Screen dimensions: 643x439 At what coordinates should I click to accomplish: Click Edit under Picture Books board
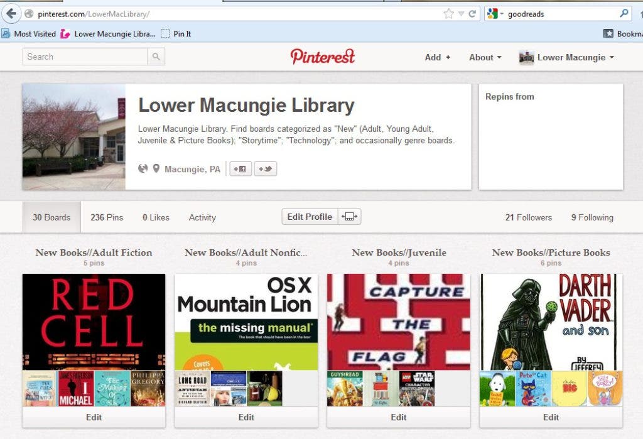(x=551, y=417)
